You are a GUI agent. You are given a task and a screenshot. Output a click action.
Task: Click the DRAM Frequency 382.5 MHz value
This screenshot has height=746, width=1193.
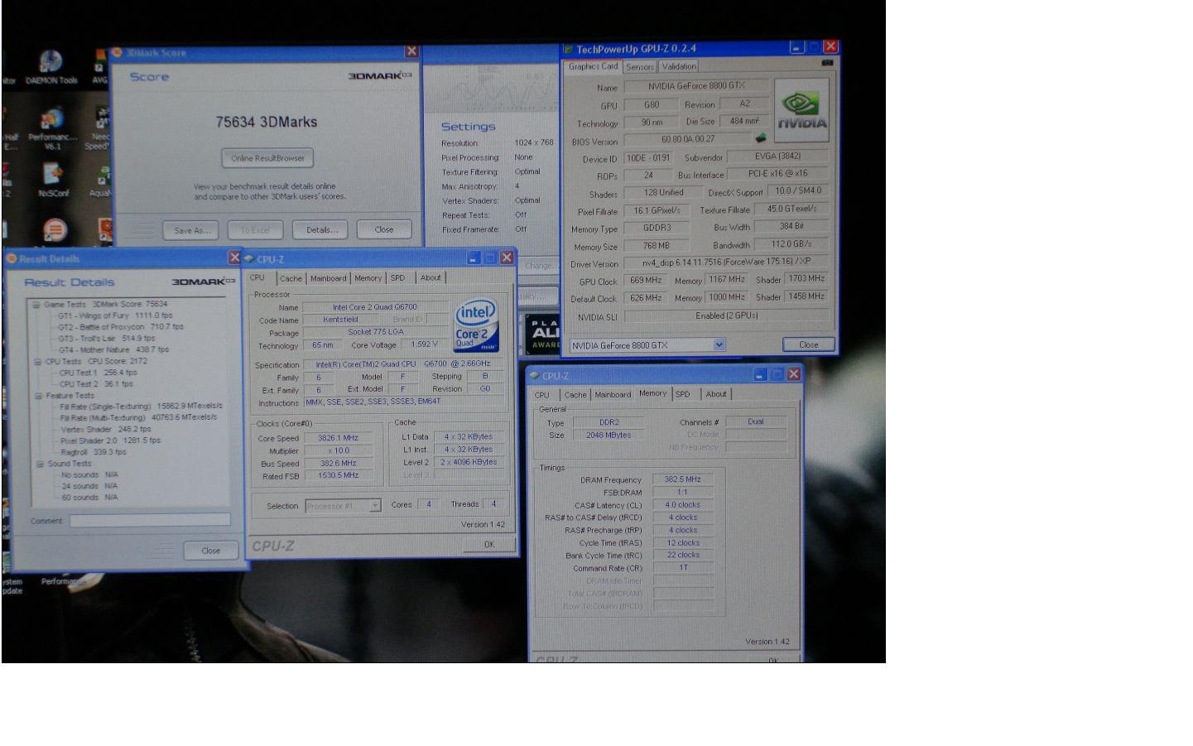[x=683, y=479]
